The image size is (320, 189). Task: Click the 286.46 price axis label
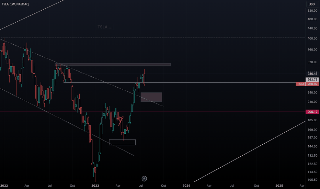coord(312,74)
